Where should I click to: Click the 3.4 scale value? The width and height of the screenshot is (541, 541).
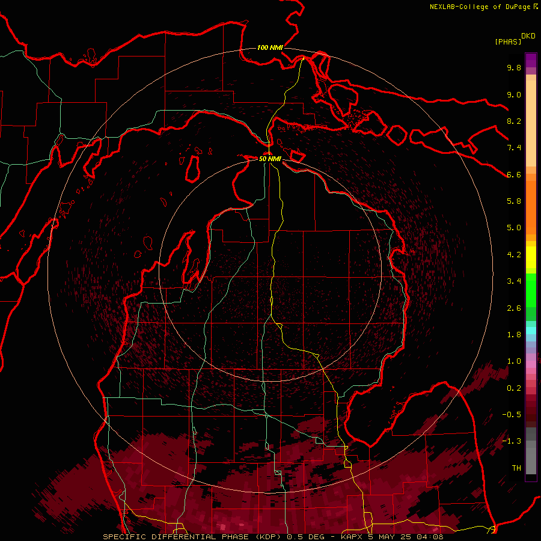coord(514,281)
